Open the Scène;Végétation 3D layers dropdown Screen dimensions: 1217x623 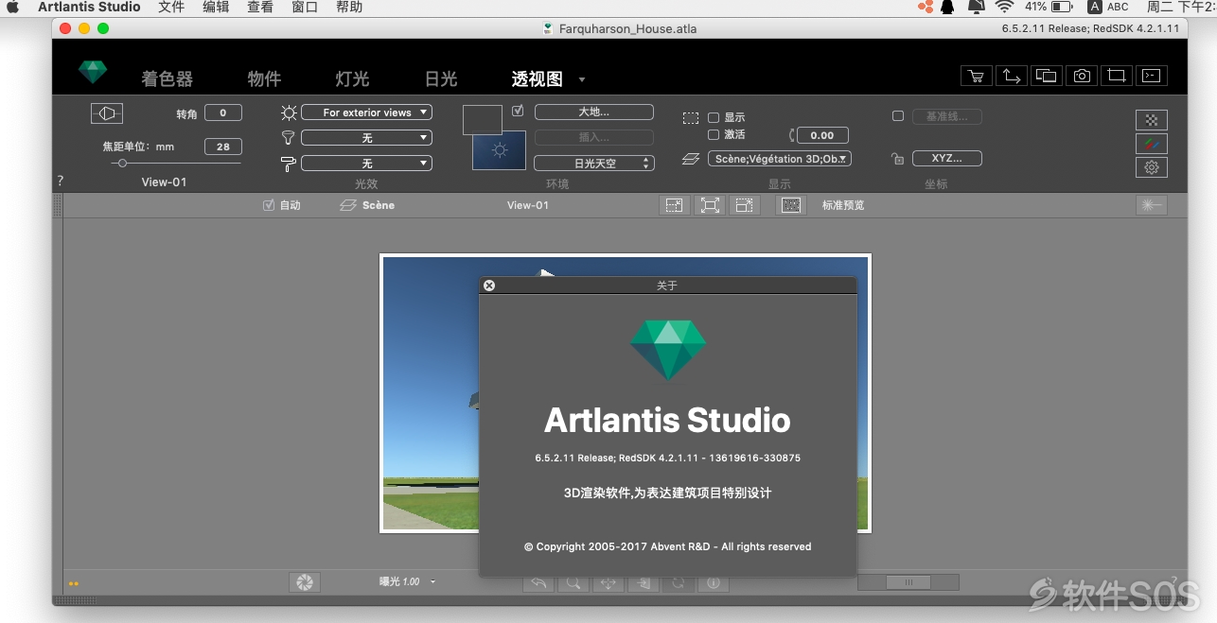tap(780, 159)
